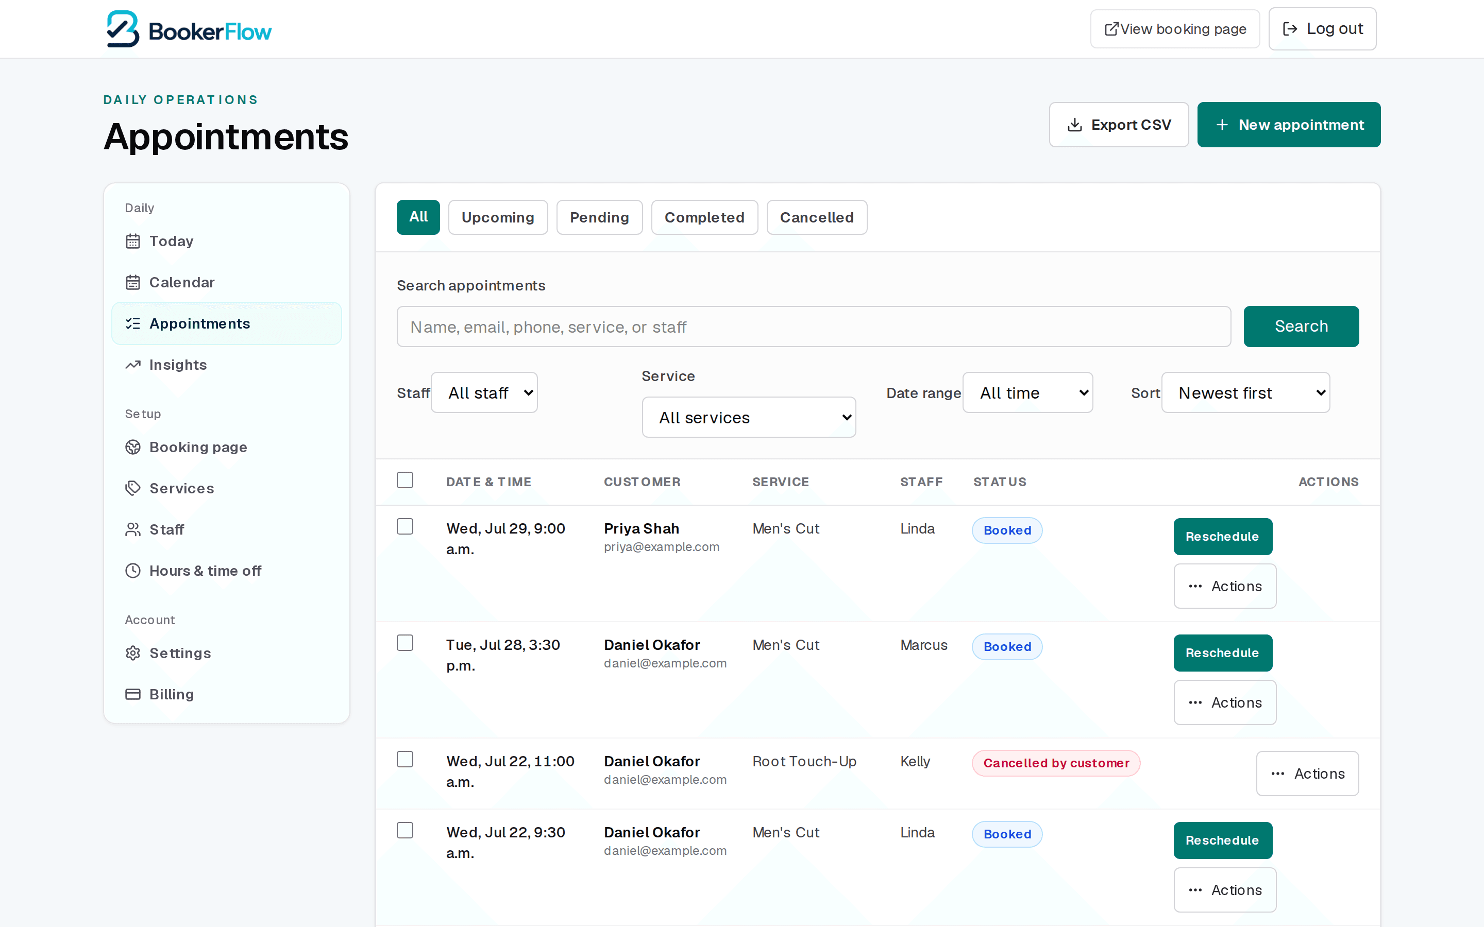Click the BookerFlow logo
Screen dimensions: 1484x927
coord(189,29)
